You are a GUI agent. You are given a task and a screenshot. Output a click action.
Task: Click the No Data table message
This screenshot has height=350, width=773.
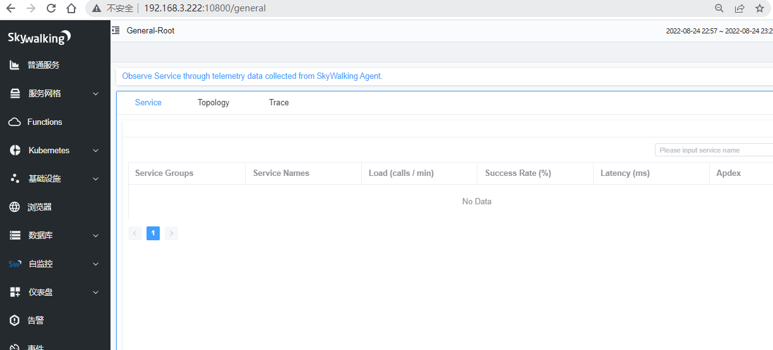click(x=477, y=202)
